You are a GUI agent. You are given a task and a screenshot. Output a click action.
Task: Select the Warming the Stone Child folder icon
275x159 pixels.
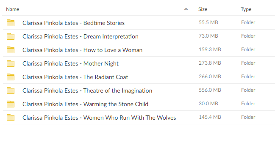click(x=11, y=104)
